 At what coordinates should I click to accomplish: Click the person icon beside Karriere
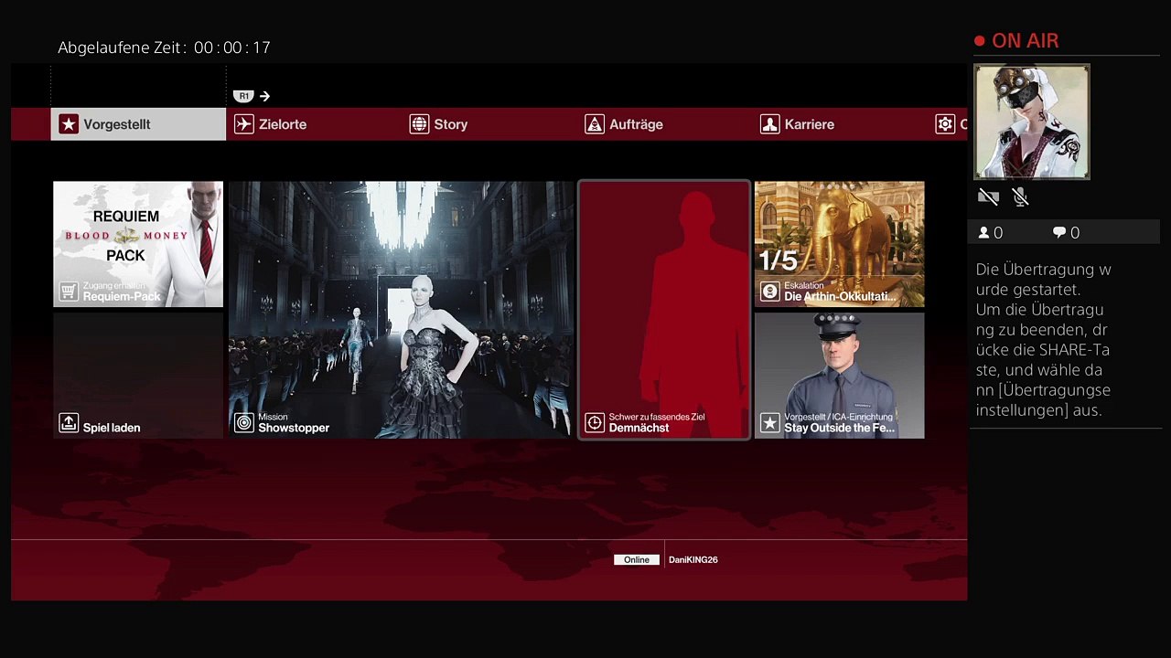tap(770, 124)
